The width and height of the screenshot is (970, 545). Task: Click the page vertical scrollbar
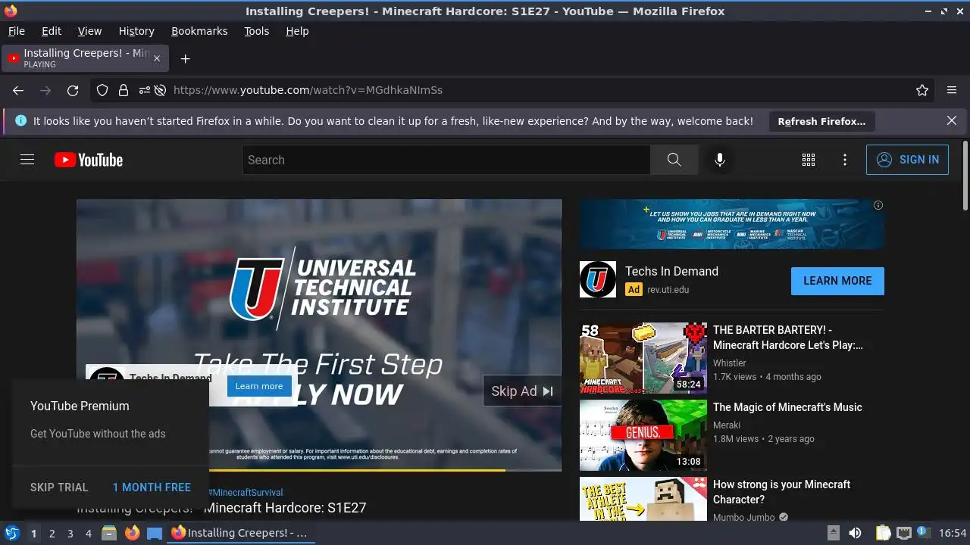965,176
